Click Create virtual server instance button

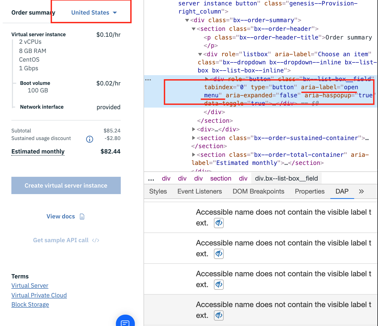[66, 185]
